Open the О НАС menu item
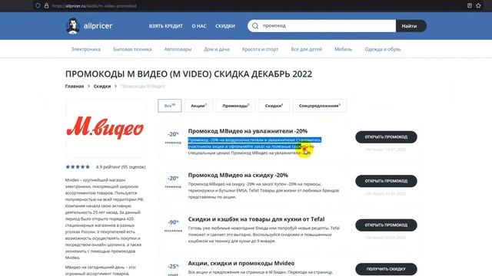The width and height of the screenshot is (492, 276). pos(199,26)
